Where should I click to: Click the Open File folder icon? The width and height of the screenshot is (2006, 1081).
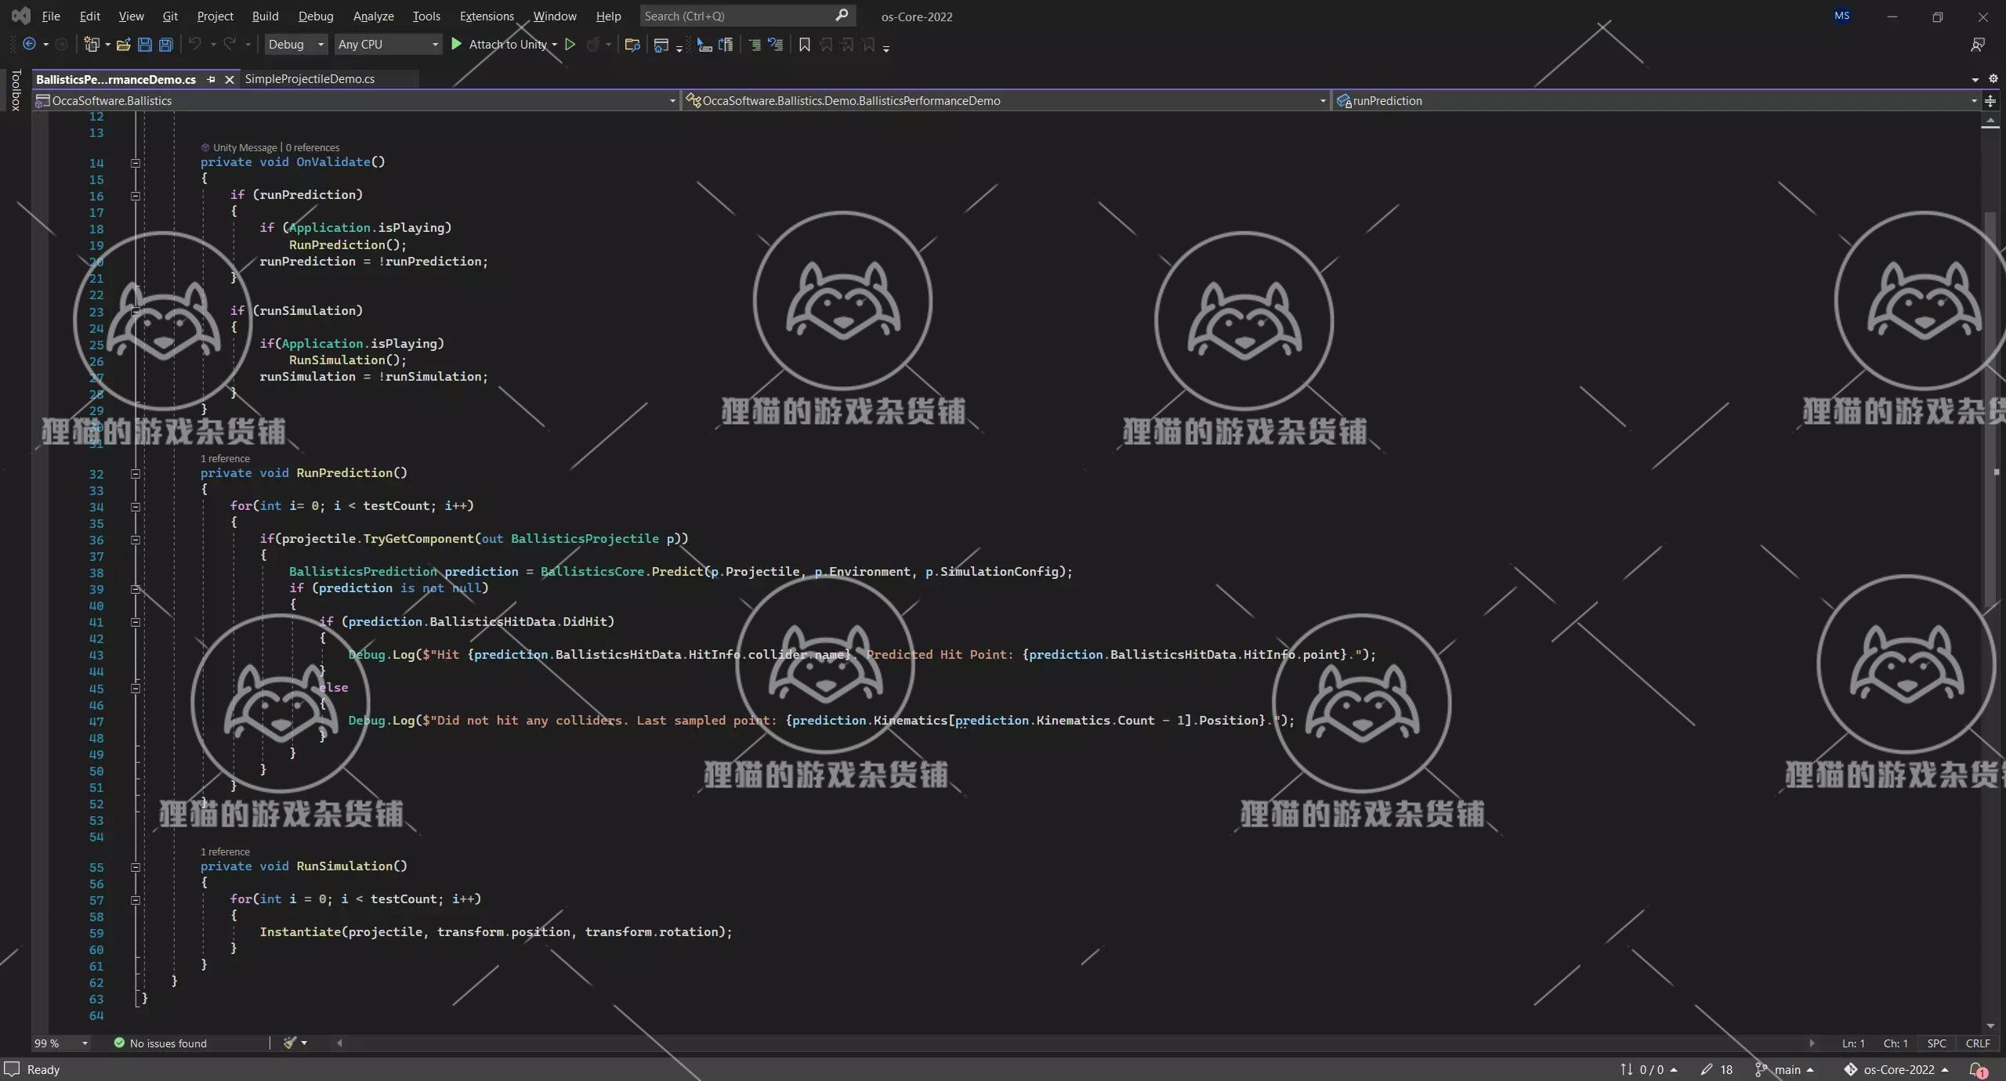tap(123, 45)
